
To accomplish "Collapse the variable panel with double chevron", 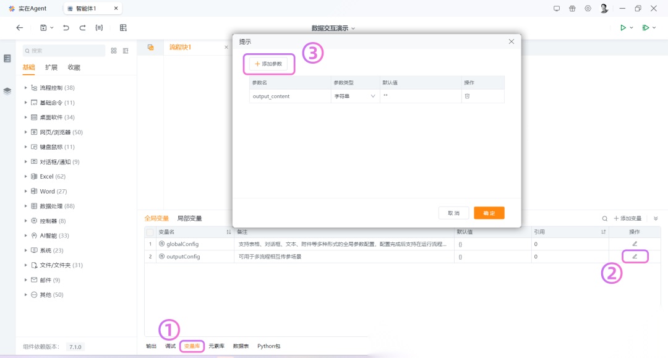I will 656,218.
